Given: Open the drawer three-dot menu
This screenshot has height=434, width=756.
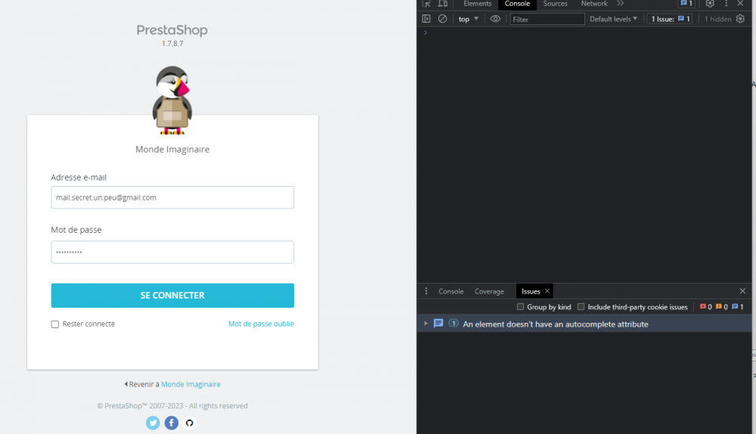Looking at the screenshot, I should tap(426, 291).
